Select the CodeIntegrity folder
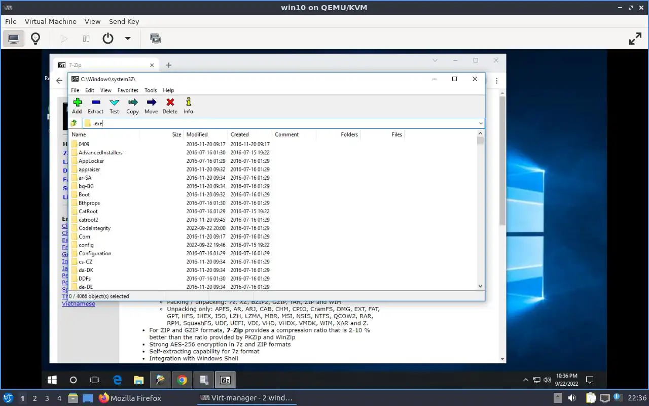This screenshot has width=649, height=406. tap(94, 228)
